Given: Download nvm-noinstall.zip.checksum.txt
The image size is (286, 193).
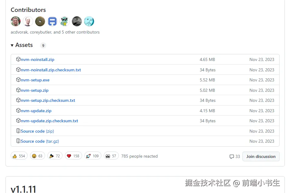Looking at the screenshot, I should click(x=51, y=70).
